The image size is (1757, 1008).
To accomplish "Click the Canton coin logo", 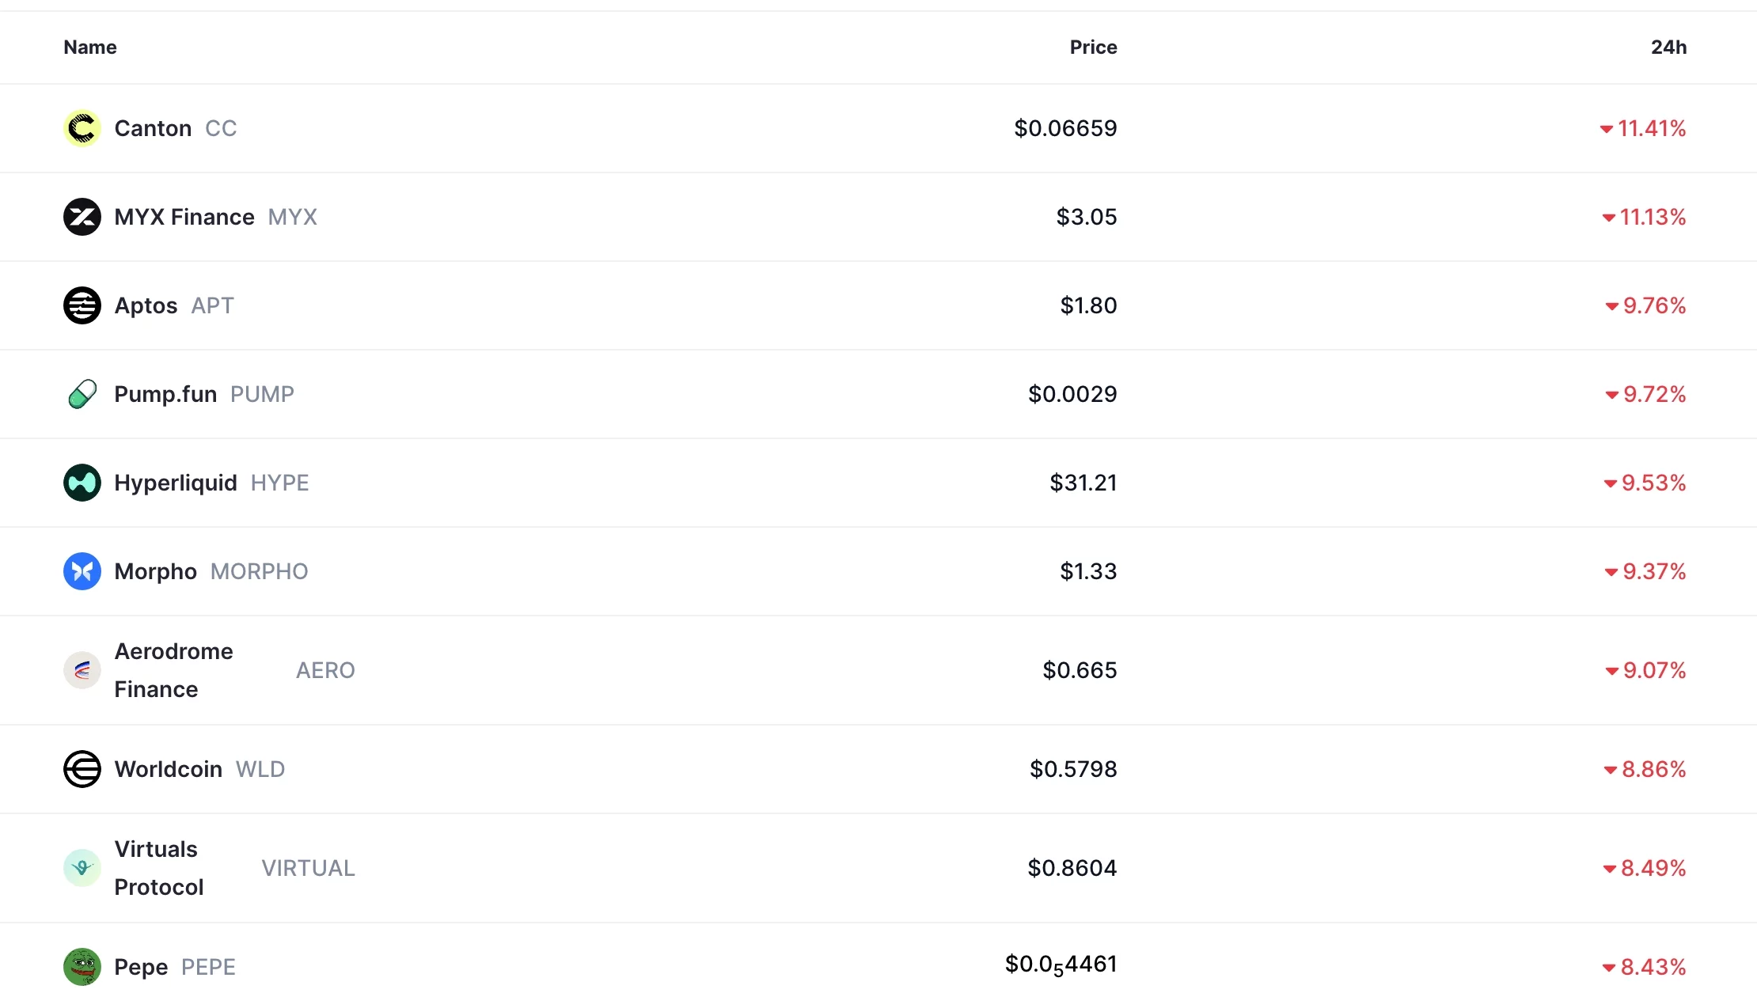I will pos(82,127).
